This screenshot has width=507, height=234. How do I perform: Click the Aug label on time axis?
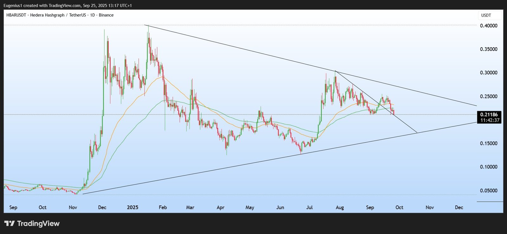click(340, 207)
